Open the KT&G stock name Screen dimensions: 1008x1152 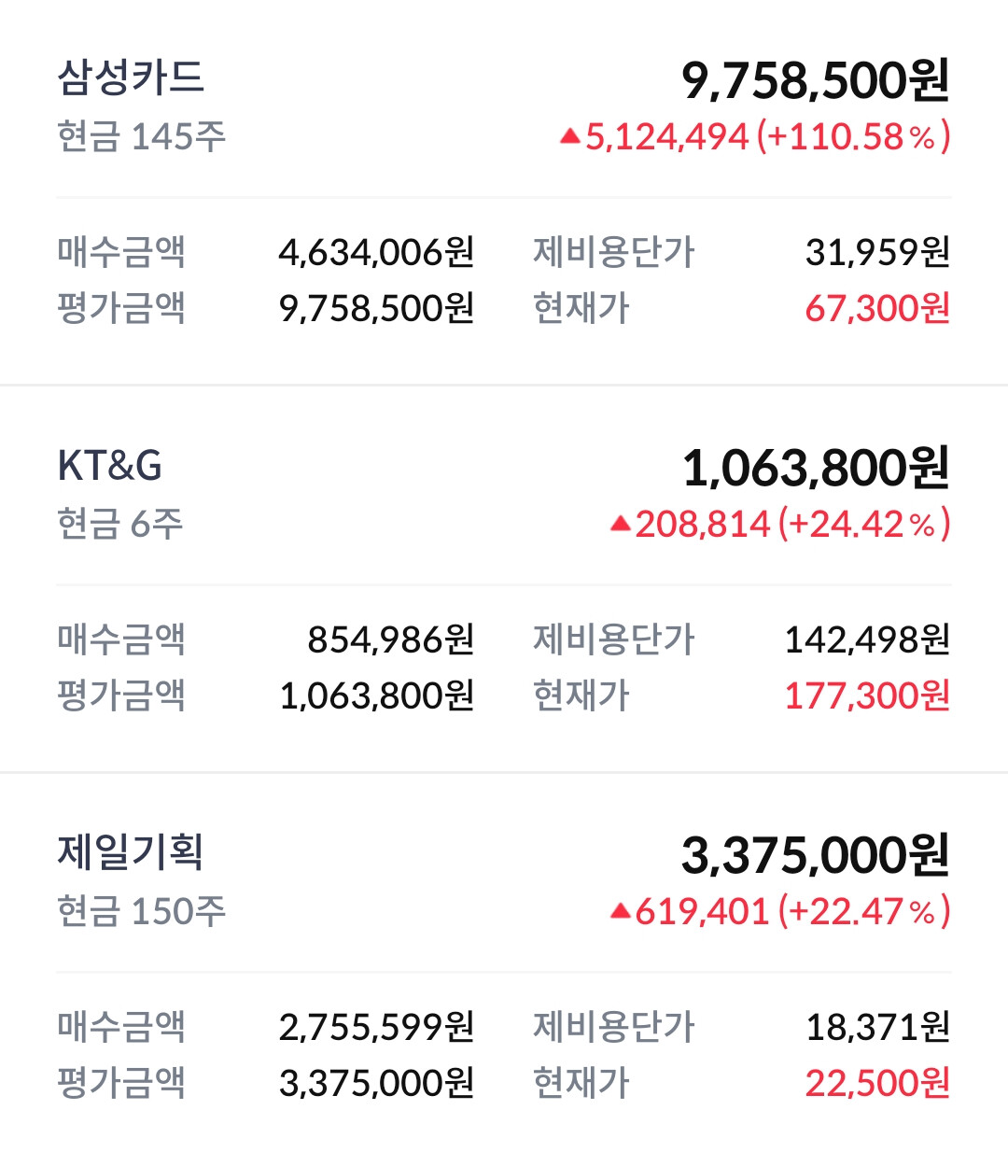(110, 465)
